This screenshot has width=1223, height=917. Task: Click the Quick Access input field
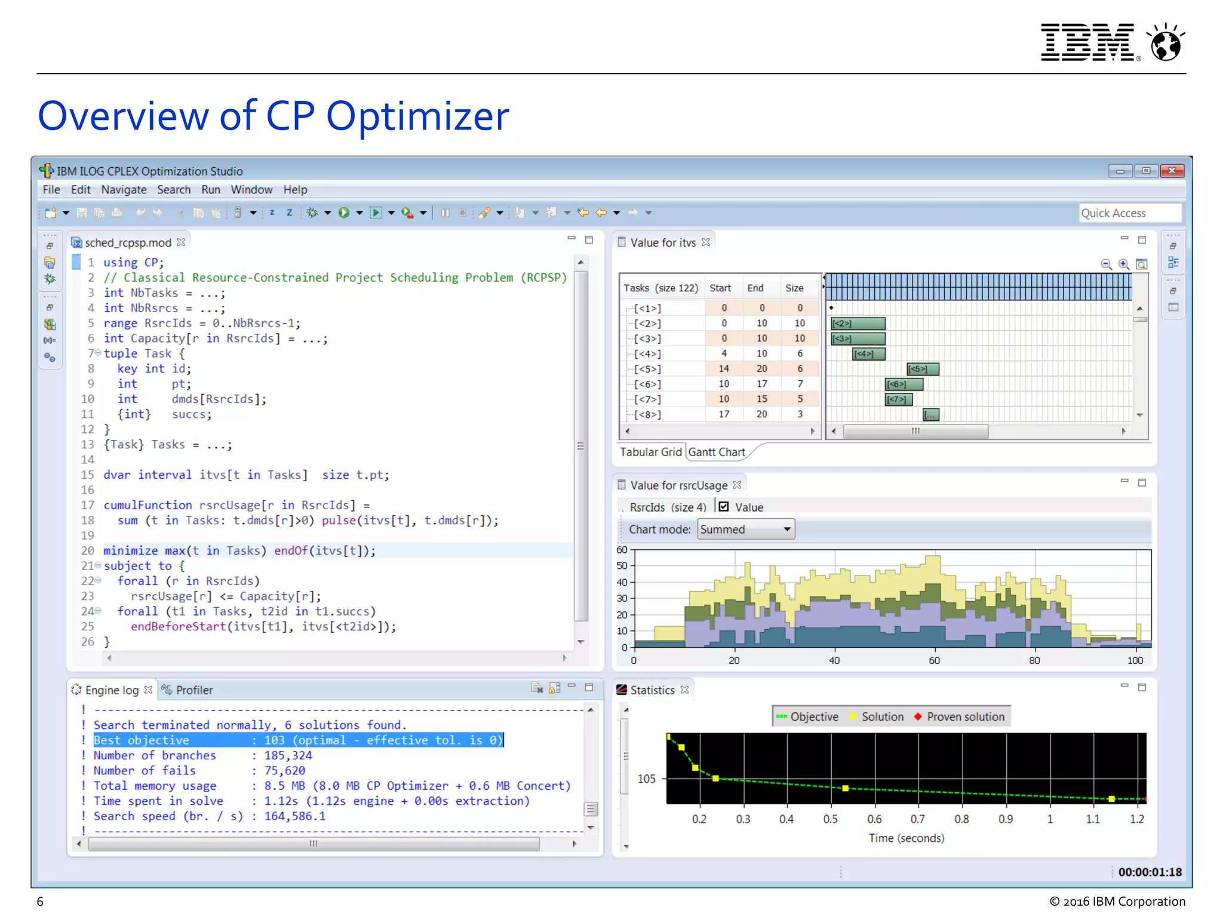point(1130,213)
